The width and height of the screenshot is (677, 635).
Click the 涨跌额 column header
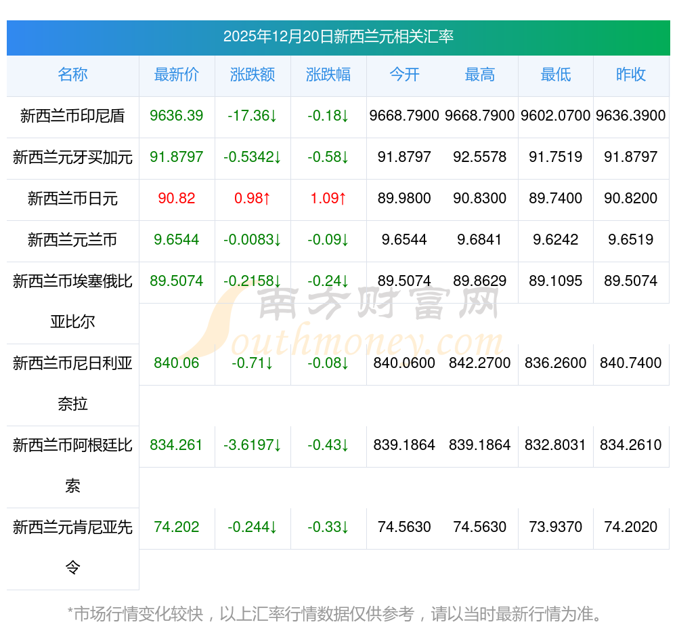tap(253, 75)
